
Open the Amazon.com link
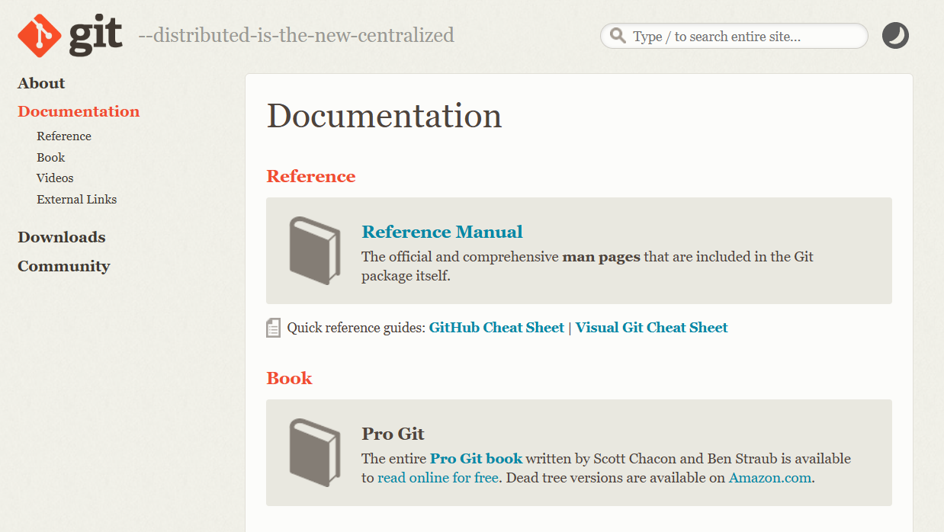pyautogui.click(x=769, y=478)
